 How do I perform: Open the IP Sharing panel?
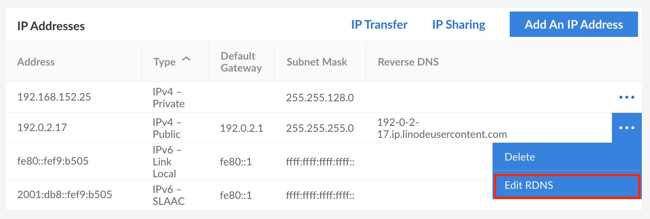458,25
